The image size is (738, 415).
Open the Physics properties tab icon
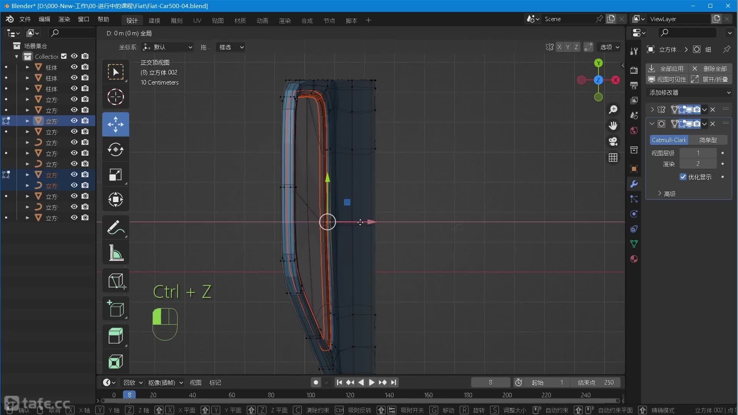click(x=634, y=214)
